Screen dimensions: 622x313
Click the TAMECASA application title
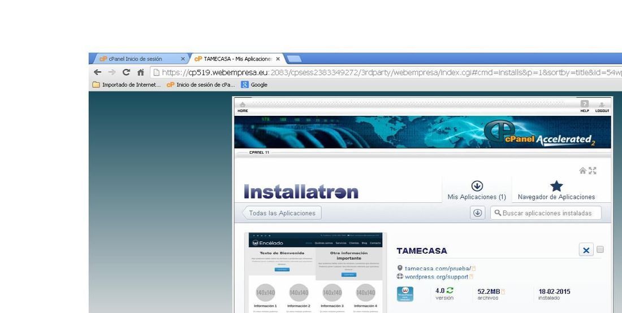point(422,251)
